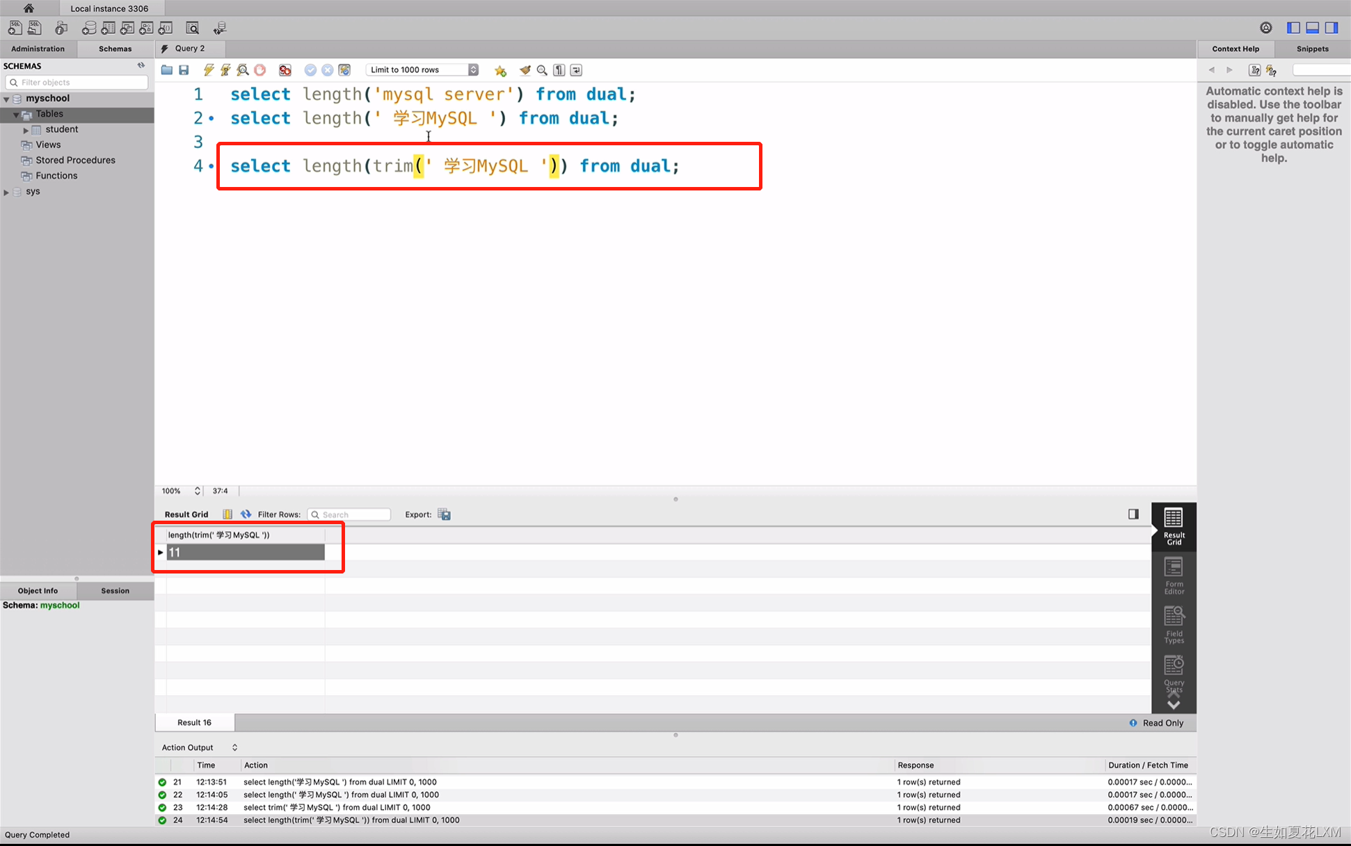Refresh the schemas list
The width and height of the screenshot is (1351, 846).
pos(141,65)
